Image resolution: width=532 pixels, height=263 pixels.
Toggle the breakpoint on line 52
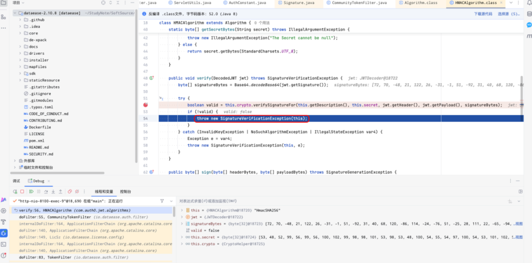(x=146, y=105)
